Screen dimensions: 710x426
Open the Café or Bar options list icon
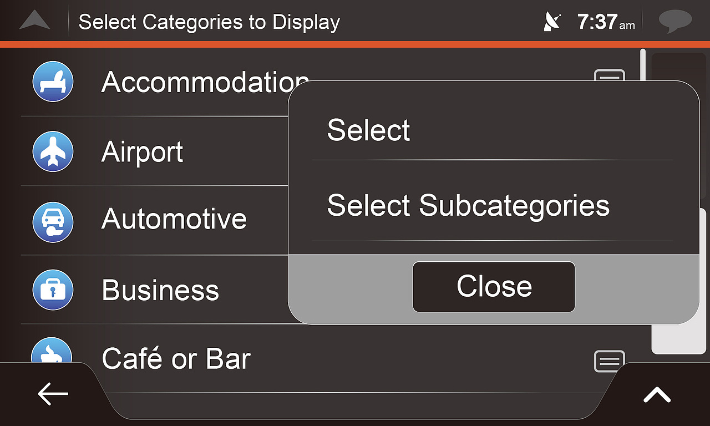pos(609,362)
